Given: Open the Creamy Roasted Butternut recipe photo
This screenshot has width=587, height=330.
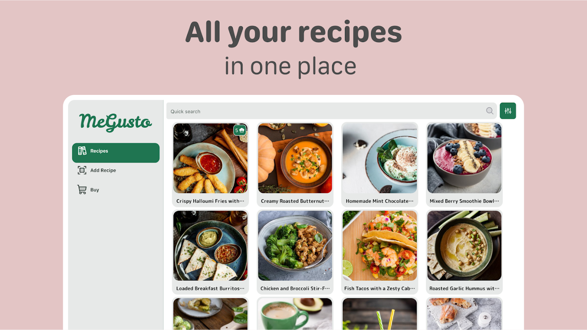Looking at the screenshot, I should [x=295, y=158].
